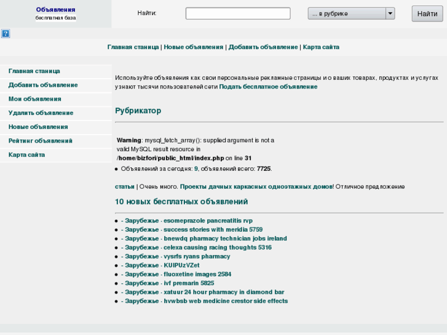This screenshot has width=447, height=335.
Task: Click today's ads count '9' link
Action: coord(196,169)
